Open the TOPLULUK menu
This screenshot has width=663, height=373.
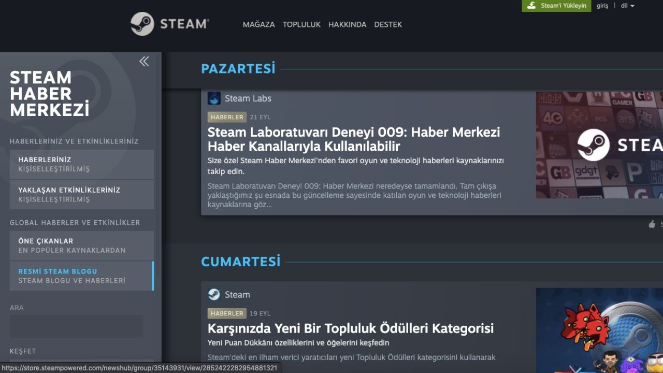point(301,24)
